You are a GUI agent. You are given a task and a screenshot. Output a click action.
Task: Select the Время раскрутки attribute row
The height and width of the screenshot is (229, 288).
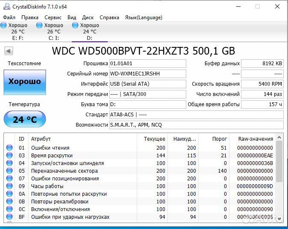point(140,156)
